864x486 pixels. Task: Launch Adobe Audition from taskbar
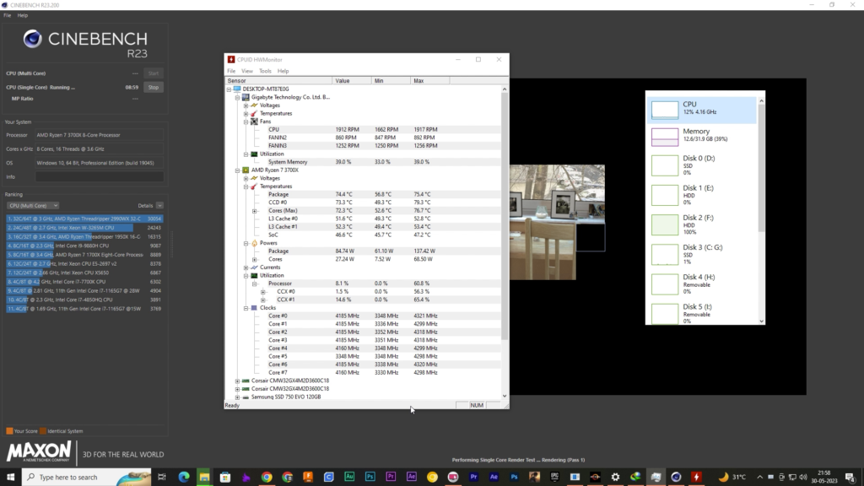pyautogui.click(x=349, y=478)
